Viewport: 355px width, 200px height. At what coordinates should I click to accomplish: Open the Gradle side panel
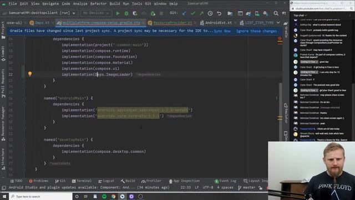click(286, 29)
